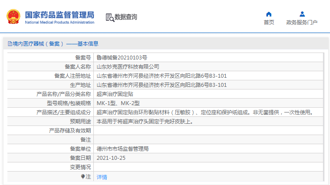The width and height of the screenshot is (330, 185).
Task: Select the 备案号 label cell
Action: tap(83, 57)
